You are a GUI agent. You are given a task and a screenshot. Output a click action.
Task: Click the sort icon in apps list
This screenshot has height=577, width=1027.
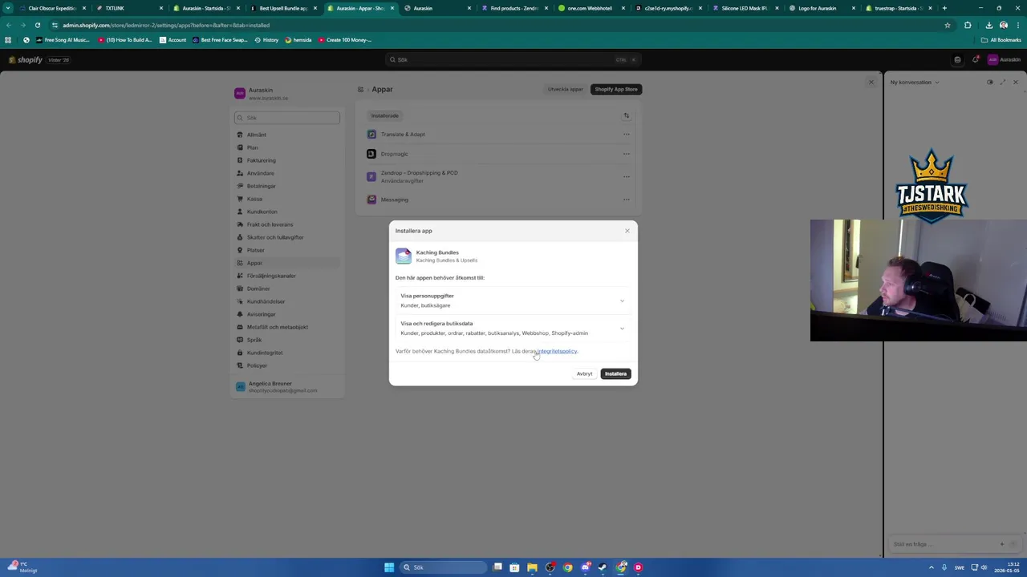click(x=627, y=115)
